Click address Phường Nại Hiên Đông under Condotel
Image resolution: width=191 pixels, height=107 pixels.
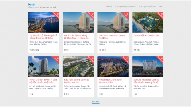[x=112, y=43]
